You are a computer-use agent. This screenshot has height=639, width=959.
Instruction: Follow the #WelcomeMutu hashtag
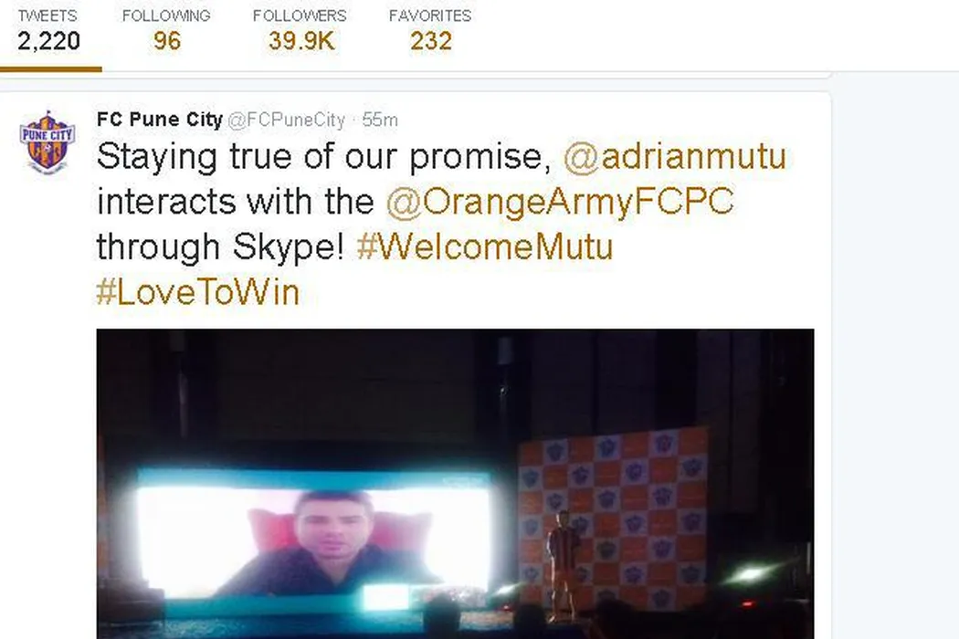tap(484, 246)
